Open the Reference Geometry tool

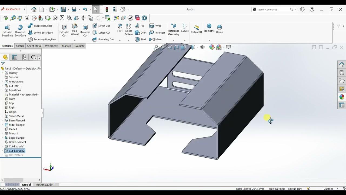[174, 30]
